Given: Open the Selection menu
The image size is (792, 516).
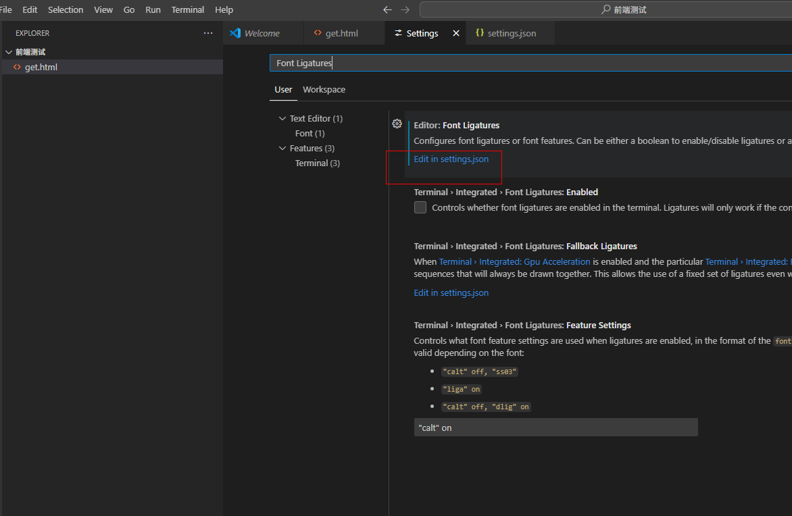Looking at the screenshot, I should pos(66,9).
